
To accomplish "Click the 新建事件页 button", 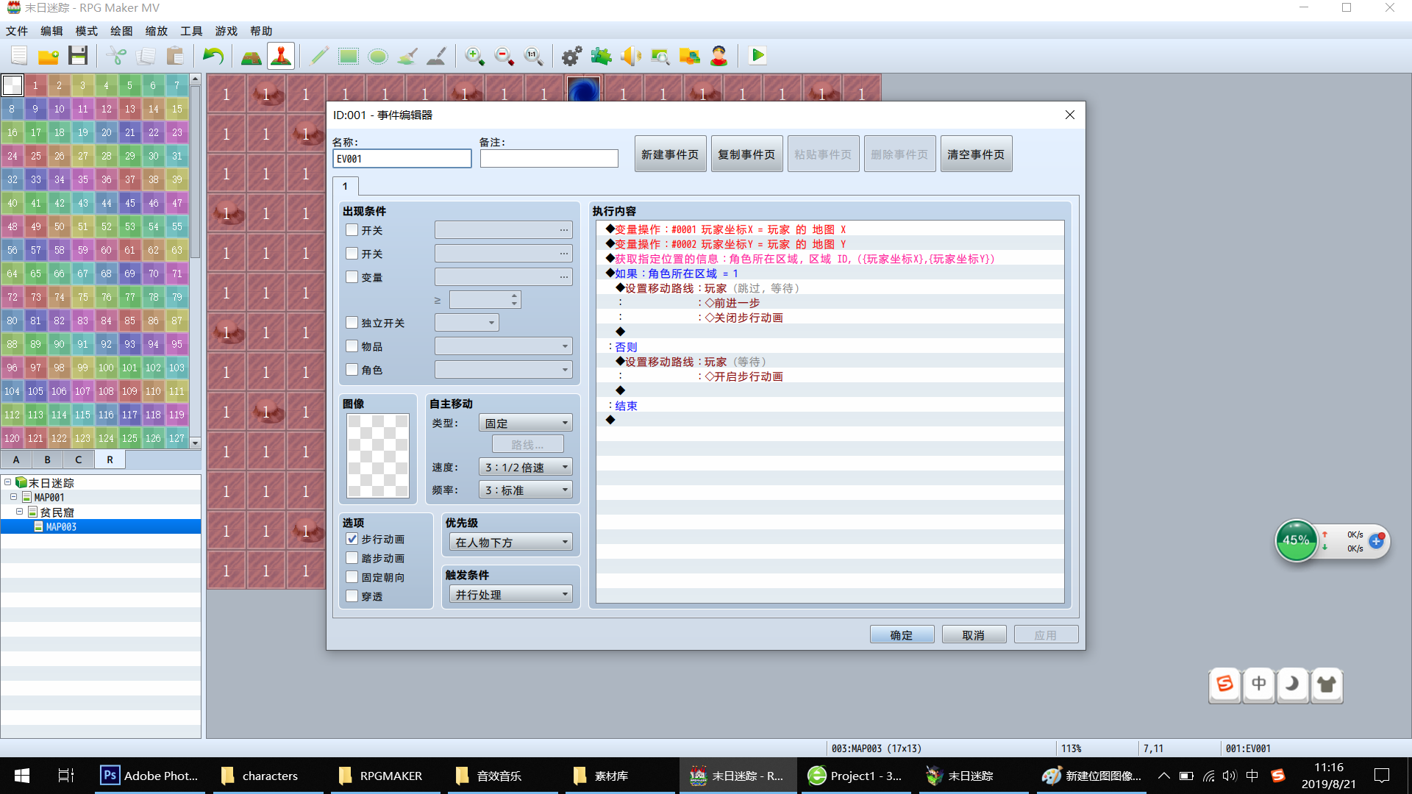I will coord(670,154).
